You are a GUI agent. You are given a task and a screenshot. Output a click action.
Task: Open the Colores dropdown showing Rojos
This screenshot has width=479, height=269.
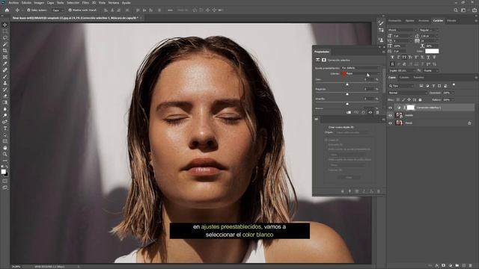coord(361,73)
